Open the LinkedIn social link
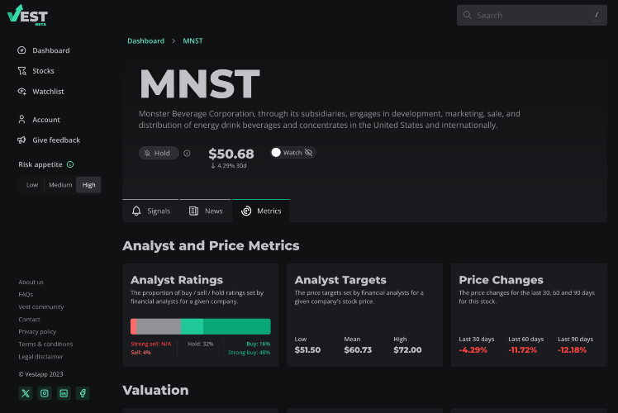 (64, 393)
